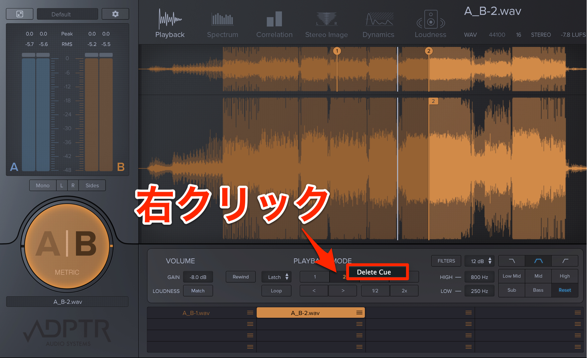Click Reset in filter presets

tap(565, 290)
